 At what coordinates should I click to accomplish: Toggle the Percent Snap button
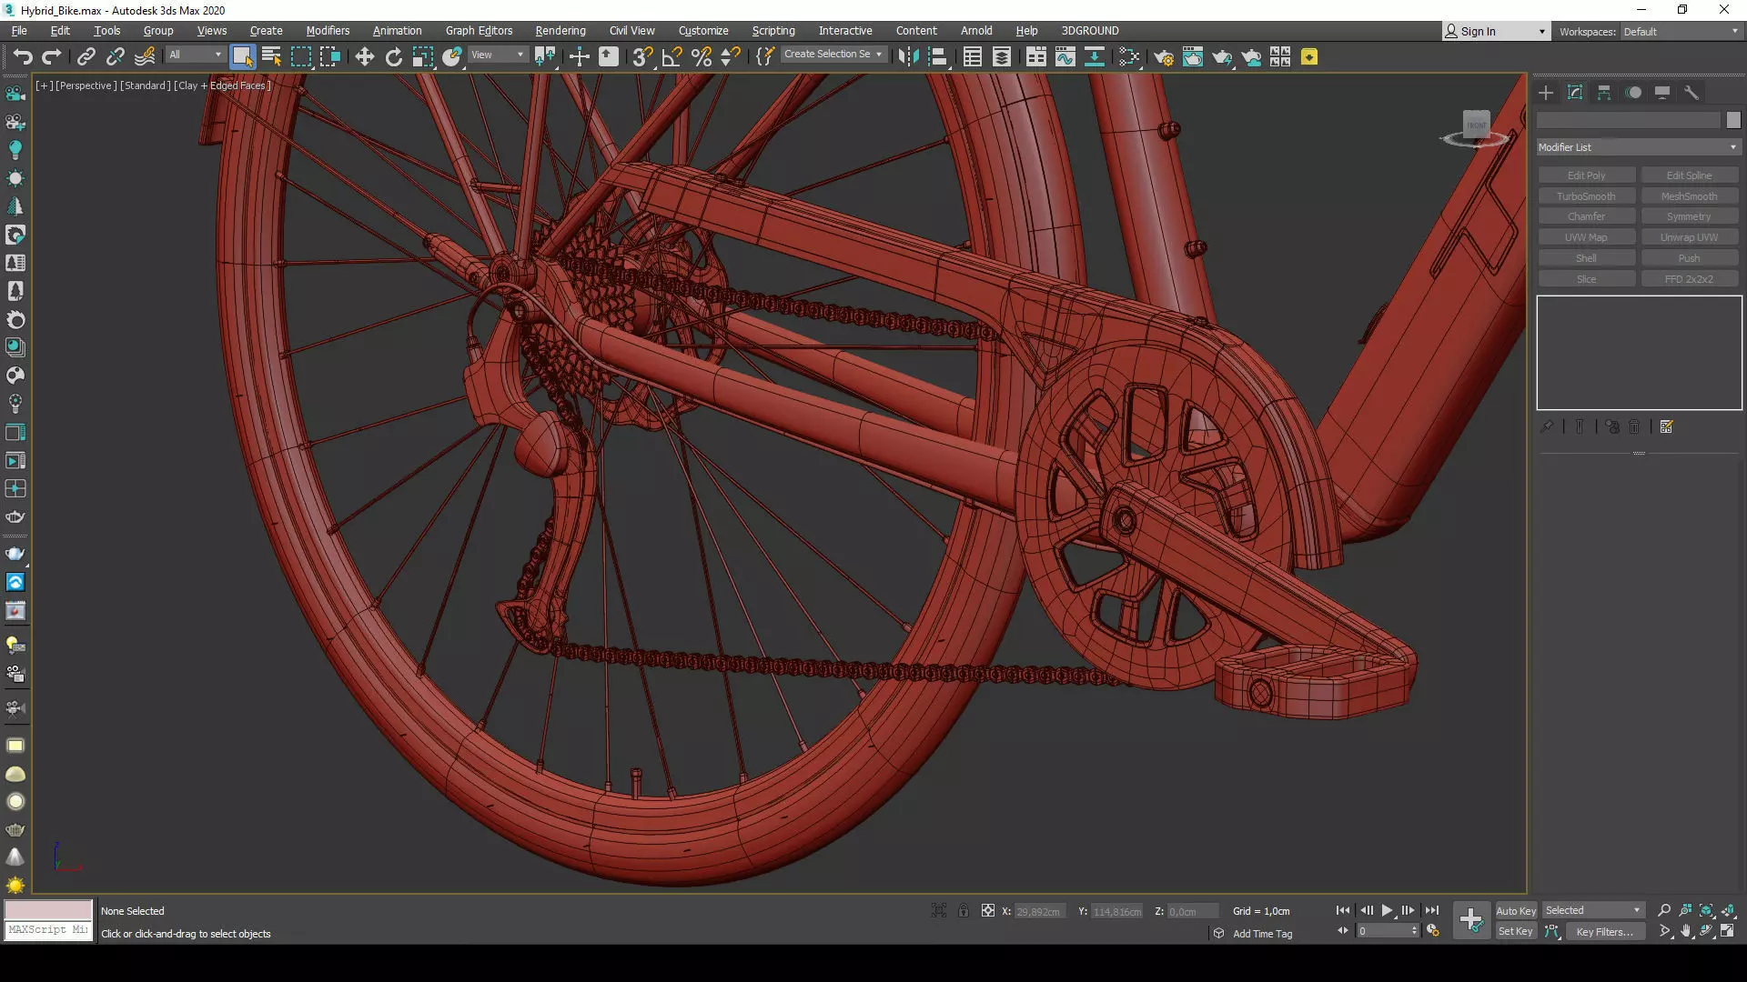click(701, 57)
